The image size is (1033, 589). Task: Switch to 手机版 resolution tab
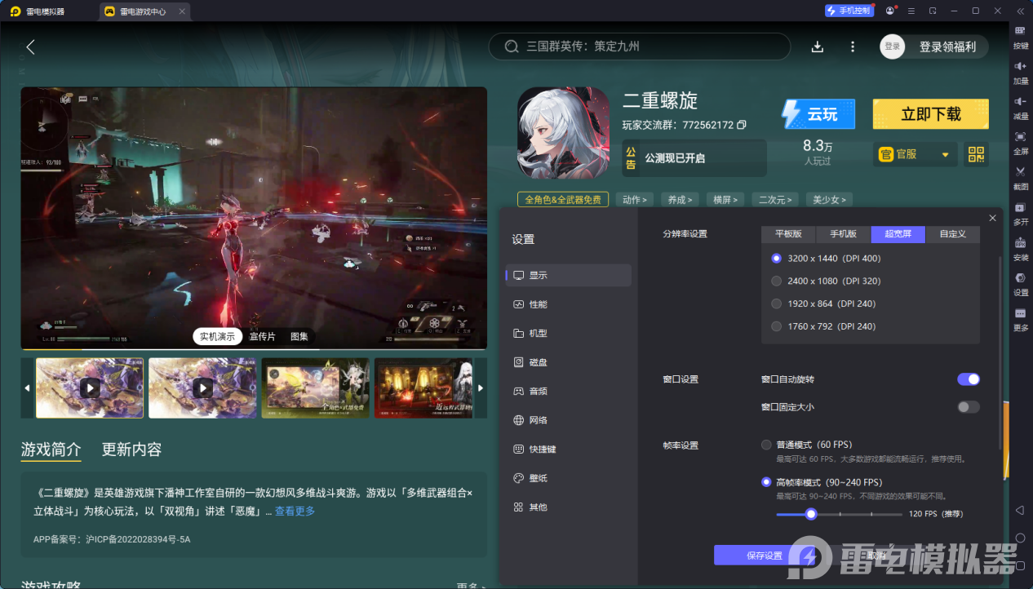coord(844,234)
